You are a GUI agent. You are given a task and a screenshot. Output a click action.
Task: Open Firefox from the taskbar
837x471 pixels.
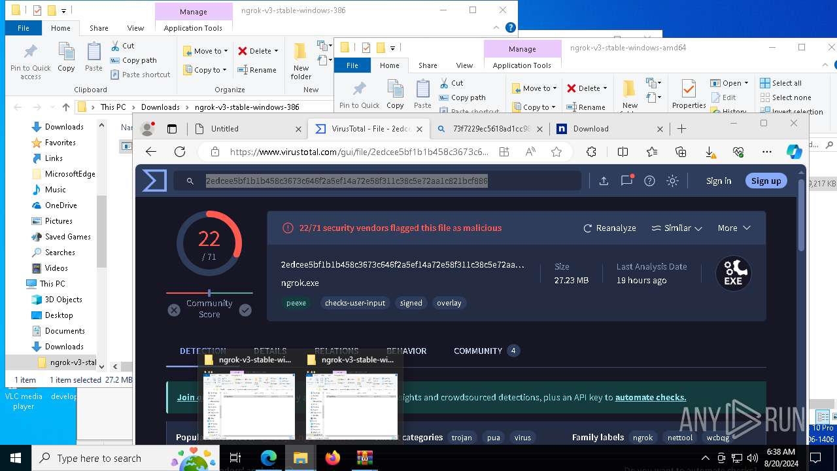coord(333,458)
